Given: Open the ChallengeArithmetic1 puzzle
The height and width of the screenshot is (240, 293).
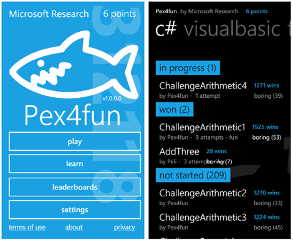Looking at the screenshot, I should point(220,132).
